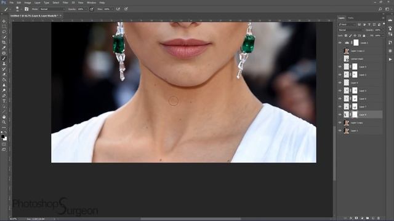Select the Eraser tool
The height and width of the screenshot is (221, 394).
[4, 74]
